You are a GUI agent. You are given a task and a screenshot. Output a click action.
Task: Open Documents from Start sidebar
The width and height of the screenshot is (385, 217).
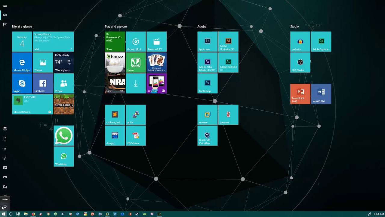click(x=5, y=139)
